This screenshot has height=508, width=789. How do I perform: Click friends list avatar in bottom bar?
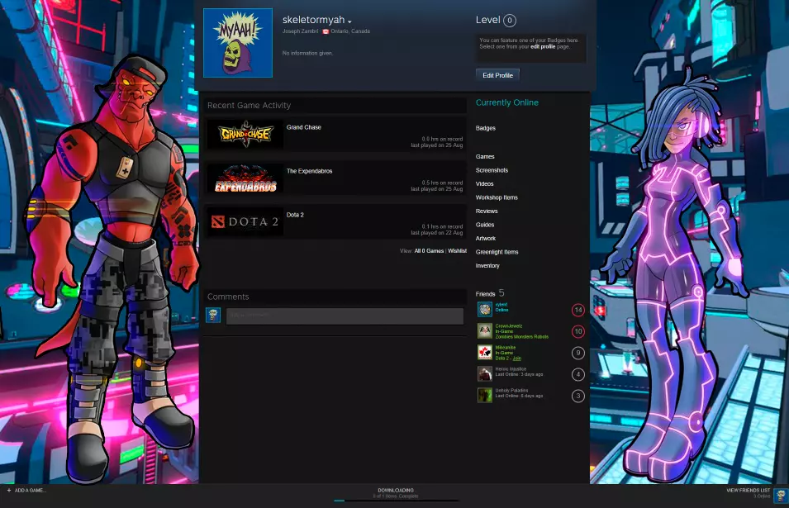781,496
